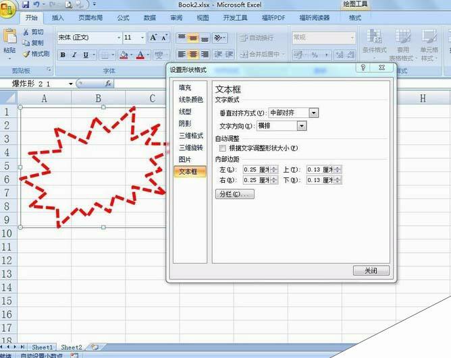Align text left
Screen dimensions: 451x358
pyautogui.click(x=182, y=55)
